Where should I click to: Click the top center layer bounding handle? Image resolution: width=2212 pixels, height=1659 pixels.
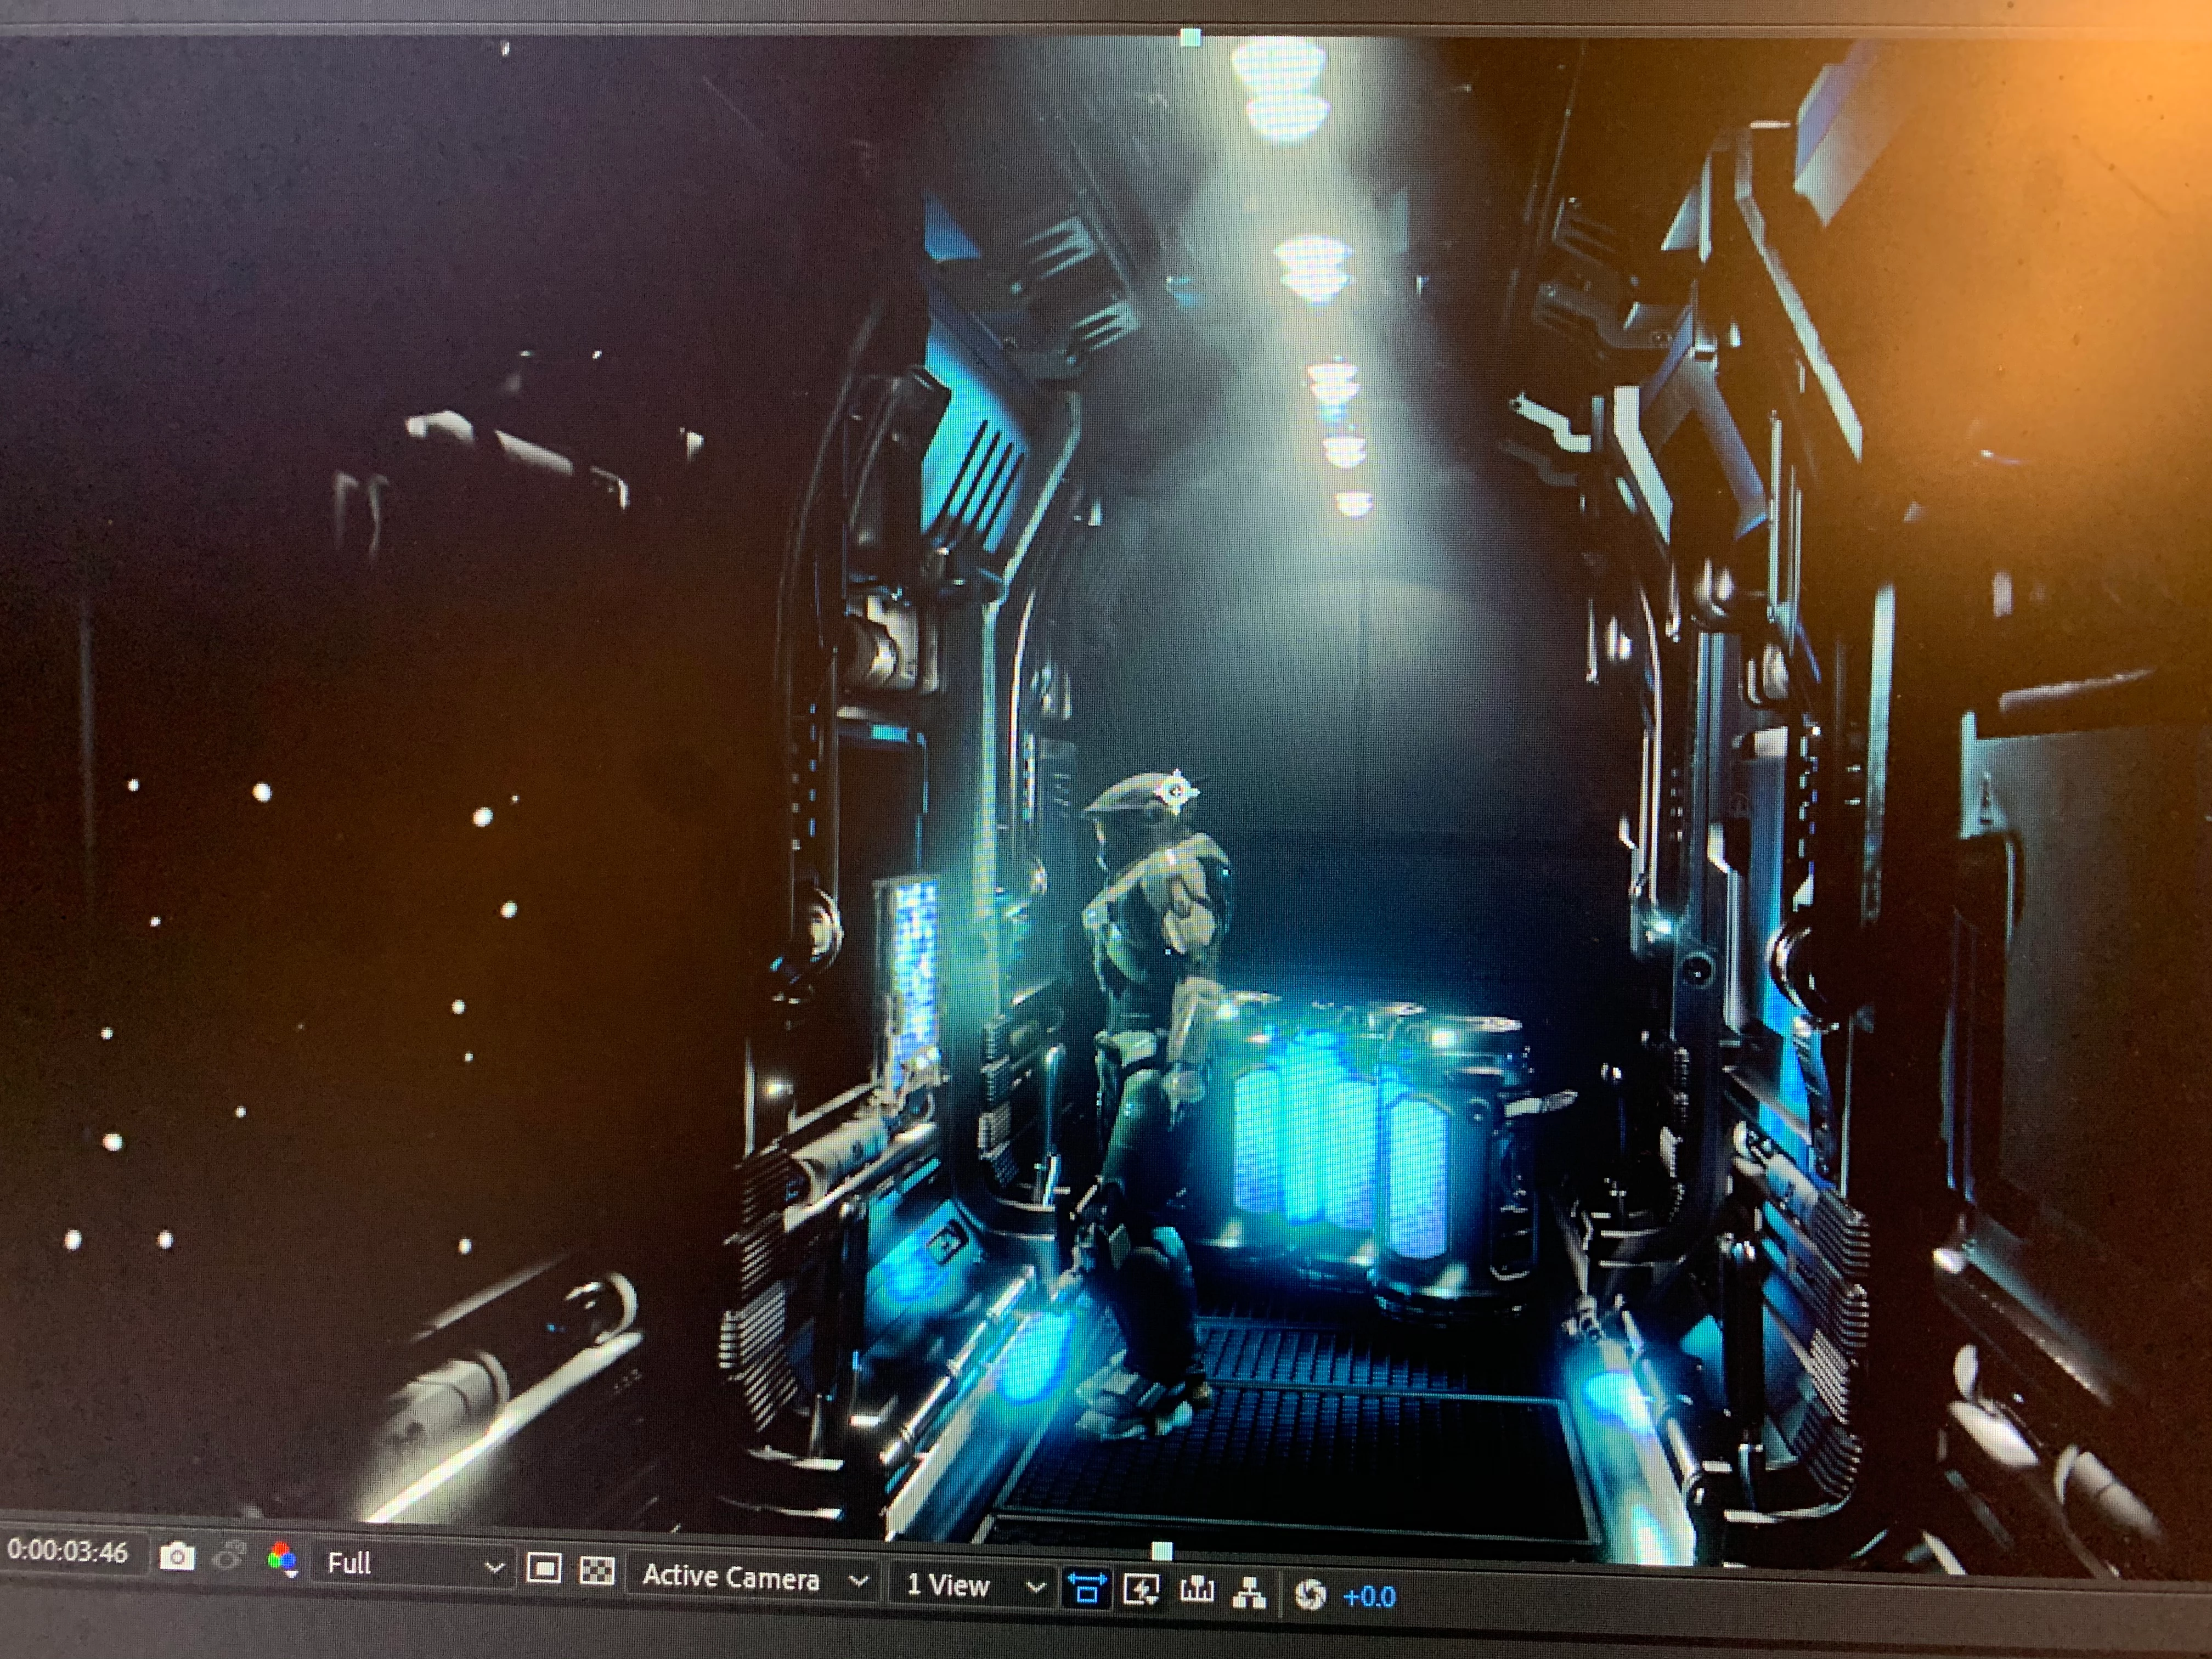click(1190, 38)
